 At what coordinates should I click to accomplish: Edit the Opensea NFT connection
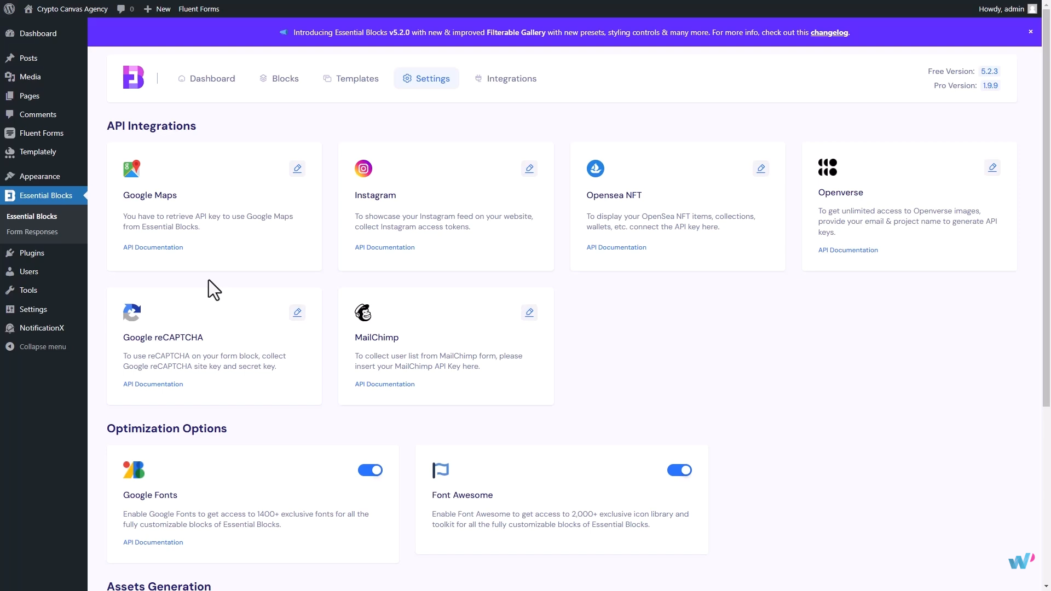pos(761,168)
